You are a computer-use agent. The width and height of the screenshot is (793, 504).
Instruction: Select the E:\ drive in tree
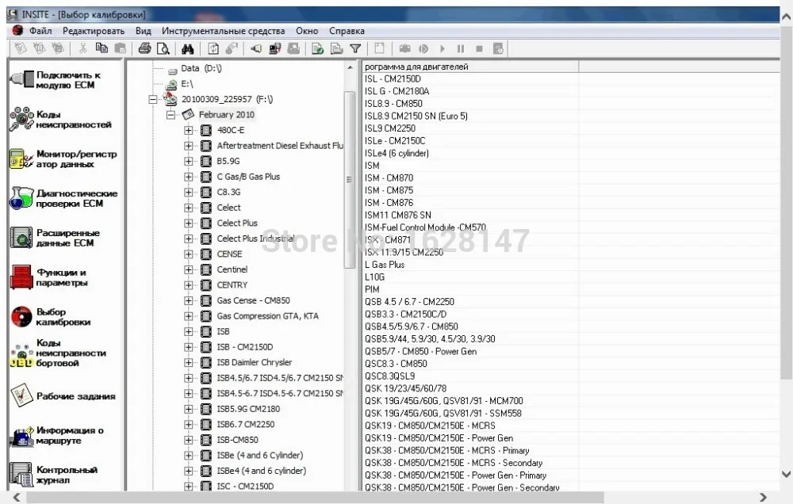coord(186,84)
